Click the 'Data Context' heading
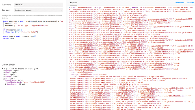 tap(8, 65)
